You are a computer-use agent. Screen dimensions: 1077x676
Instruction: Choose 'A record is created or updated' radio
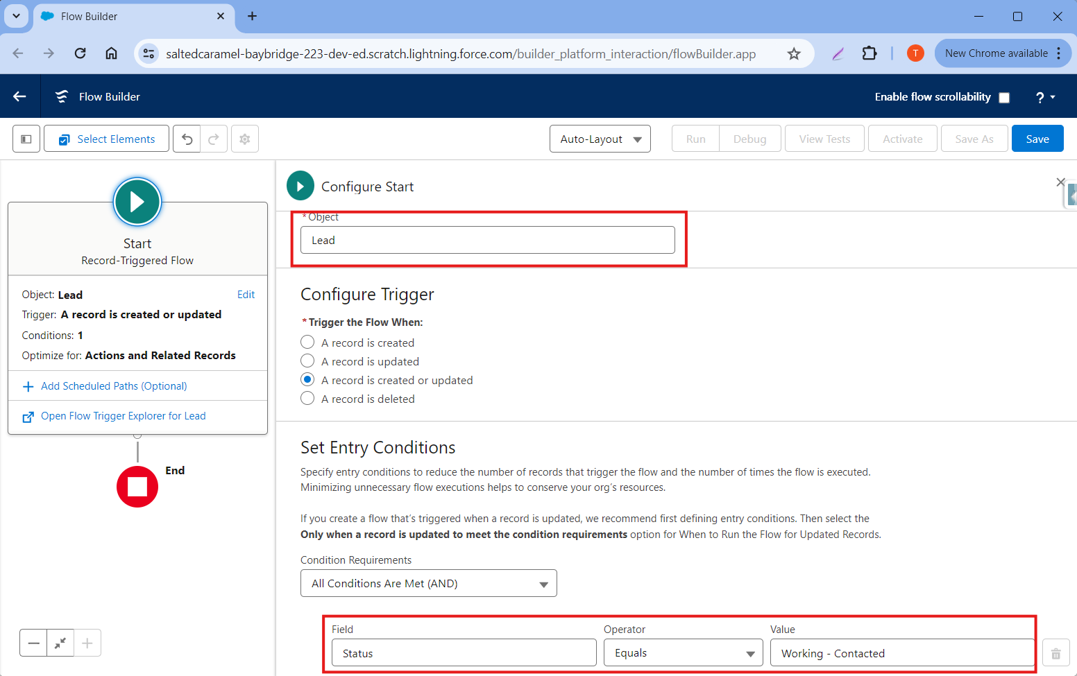coord(307,379)
